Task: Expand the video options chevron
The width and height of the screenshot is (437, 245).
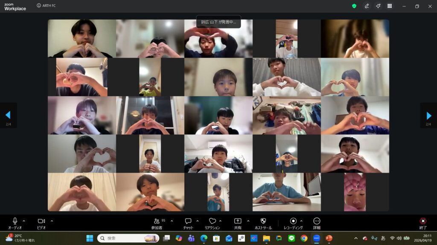Action: click(x=52, y=221)
